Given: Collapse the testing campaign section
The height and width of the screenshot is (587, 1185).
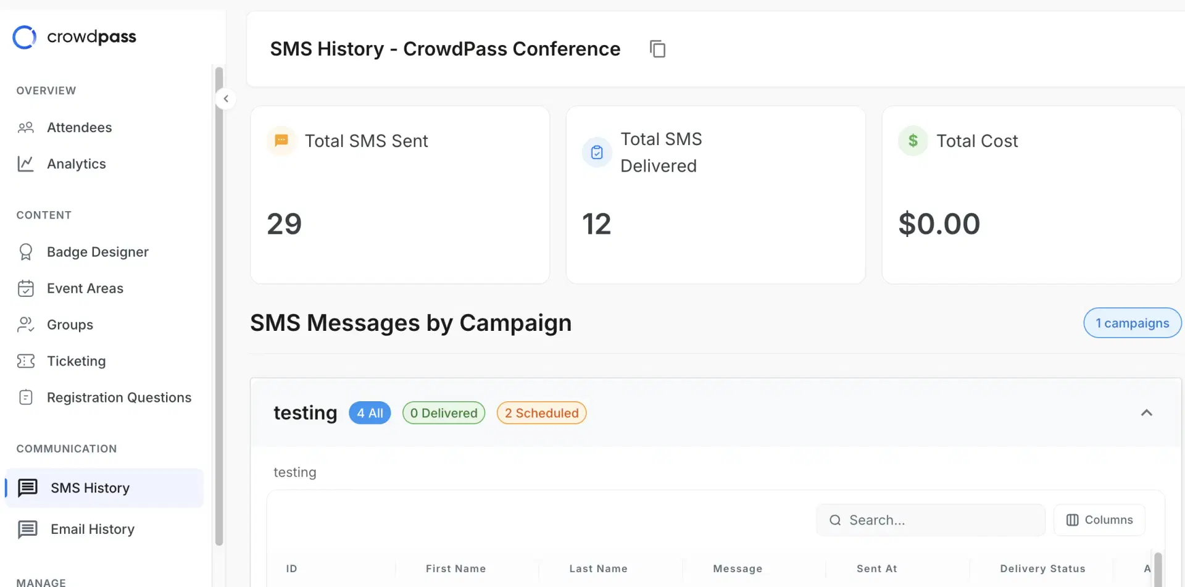Looking at the screenshot, I should tap(1147, 412).
